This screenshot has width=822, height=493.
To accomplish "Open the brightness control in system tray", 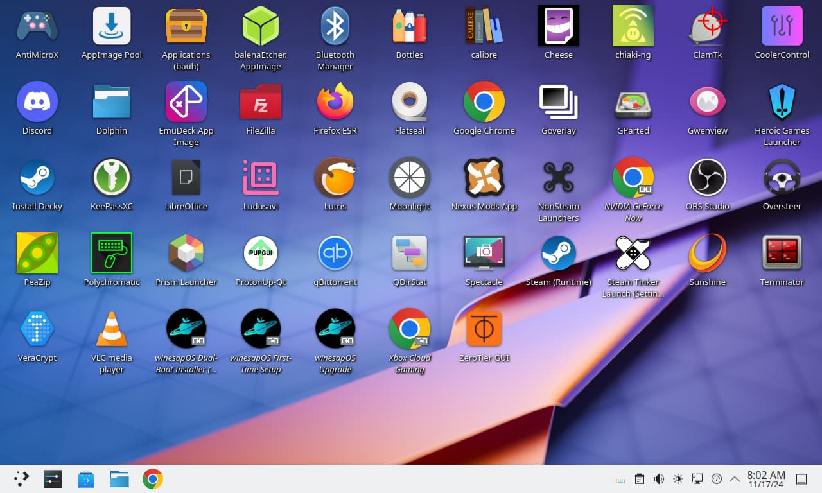I will coord(678,479).
